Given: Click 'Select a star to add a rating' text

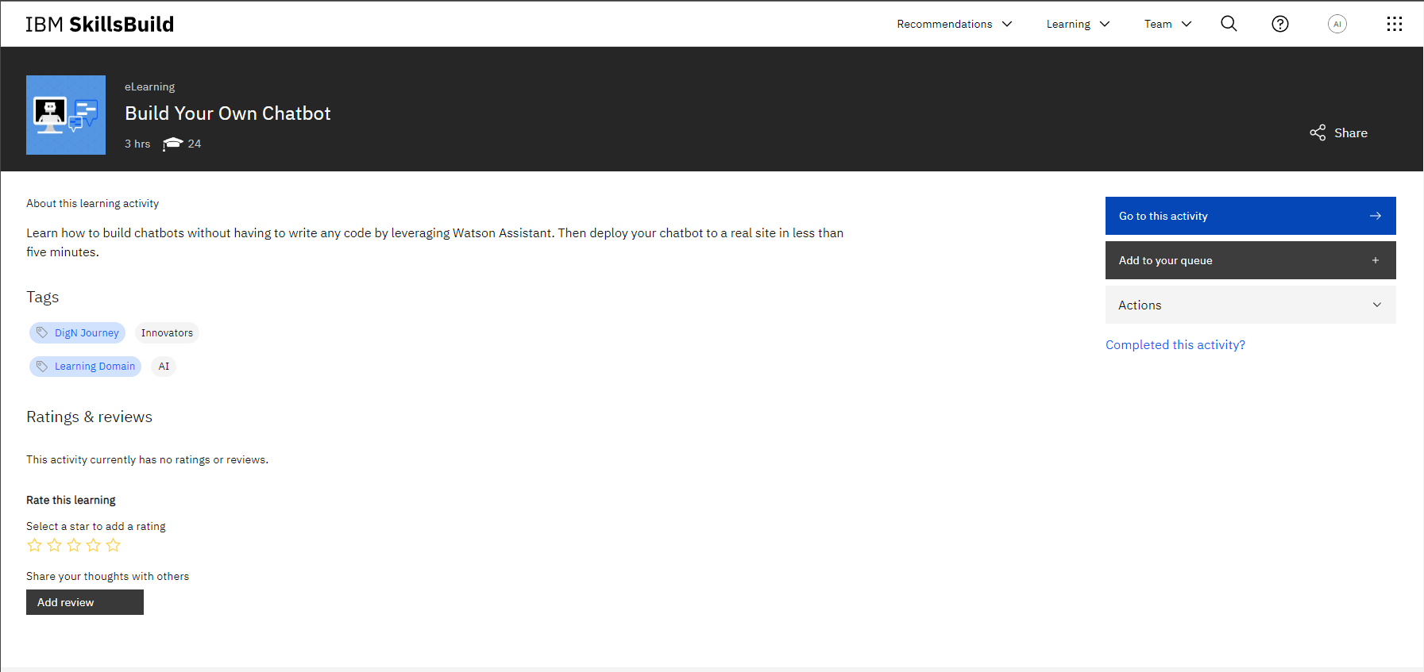Looking at the screenshot, I should click(x=95, y=526).
